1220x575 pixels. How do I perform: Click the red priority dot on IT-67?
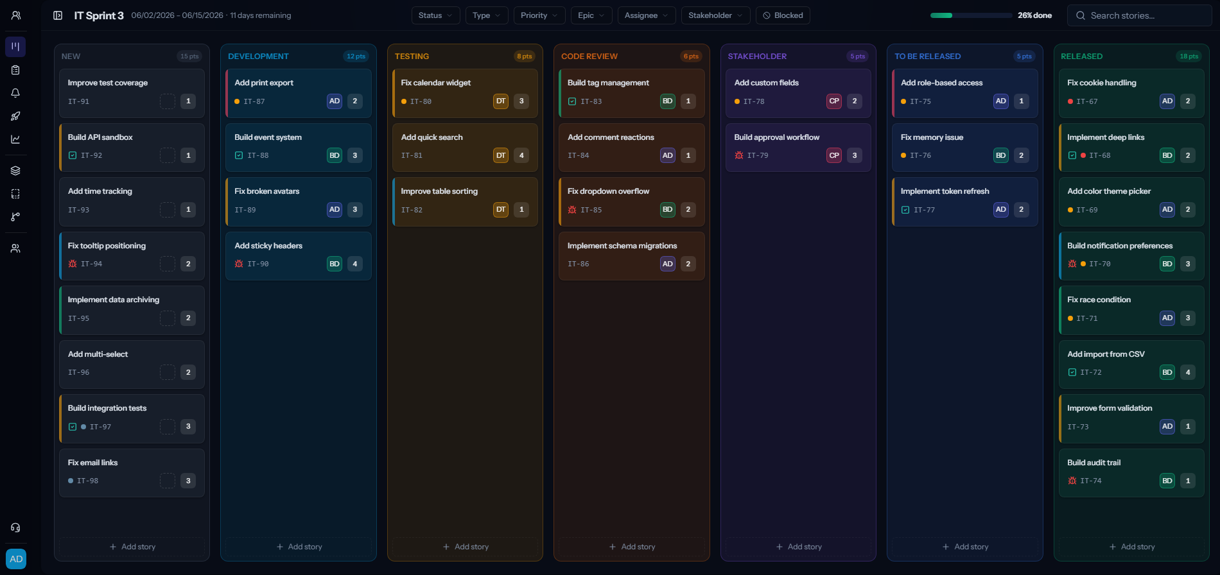(x=1070, y=101)
